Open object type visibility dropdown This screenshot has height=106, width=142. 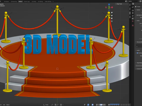coord(85,105)
